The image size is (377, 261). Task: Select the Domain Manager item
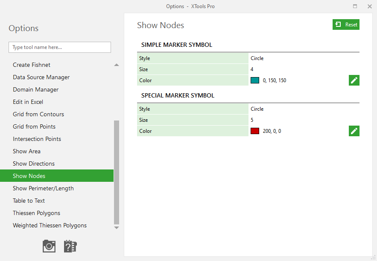tap(57, 89)
